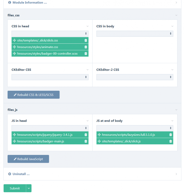Open the CKEditor CSS select dropdown

[50, 77]
